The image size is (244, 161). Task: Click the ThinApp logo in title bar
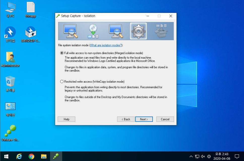click(x=58, y=16)
